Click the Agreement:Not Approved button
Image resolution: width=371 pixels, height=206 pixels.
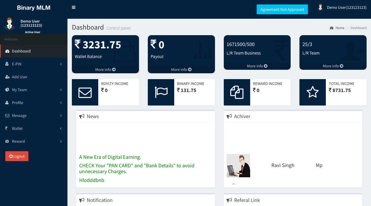282,9
